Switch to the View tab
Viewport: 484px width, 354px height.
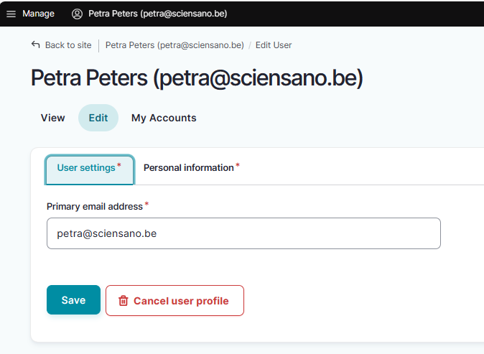click(x=53, y=118)
